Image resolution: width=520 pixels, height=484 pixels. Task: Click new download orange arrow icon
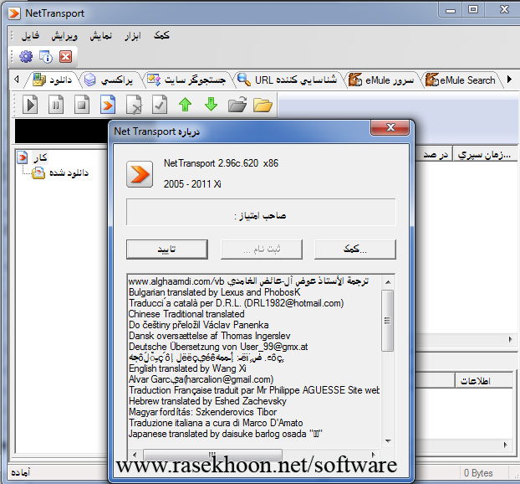pyautogui.click(x=108, y=105)
